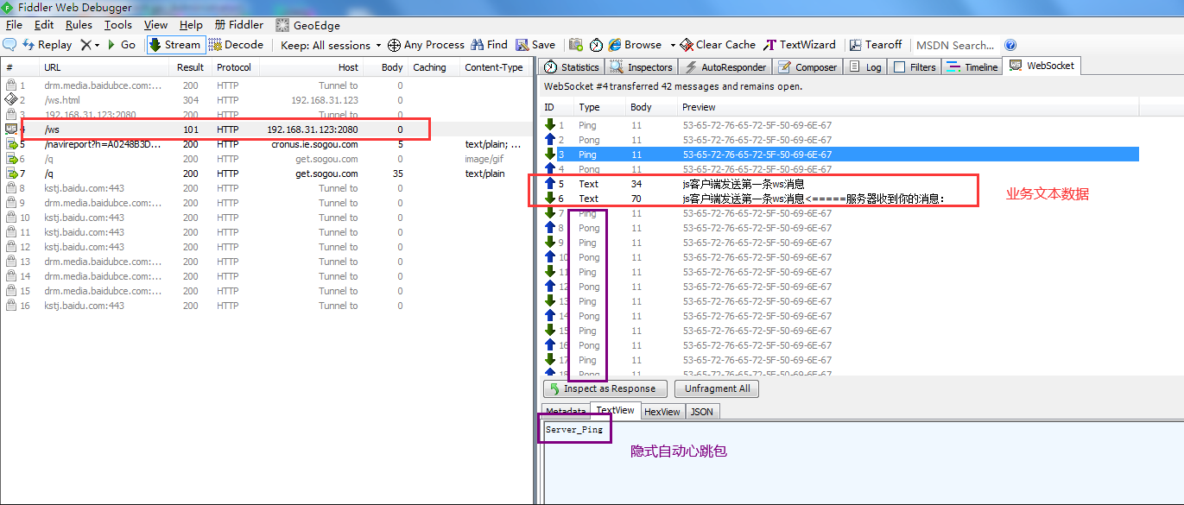
Task: Open the Tools menu
Action: tap(118, 25)
